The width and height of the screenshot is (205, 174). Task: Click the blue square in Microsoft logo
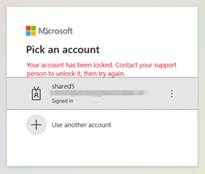pos(28,33)
